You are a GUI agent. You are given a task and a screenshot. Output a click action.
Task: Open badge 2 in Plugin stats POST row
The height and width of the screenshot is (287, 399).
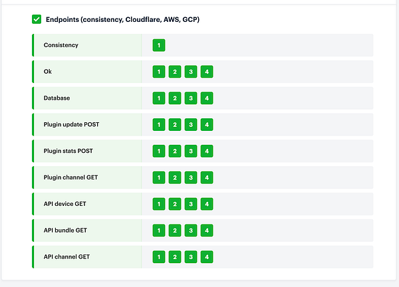pos(175,151)
